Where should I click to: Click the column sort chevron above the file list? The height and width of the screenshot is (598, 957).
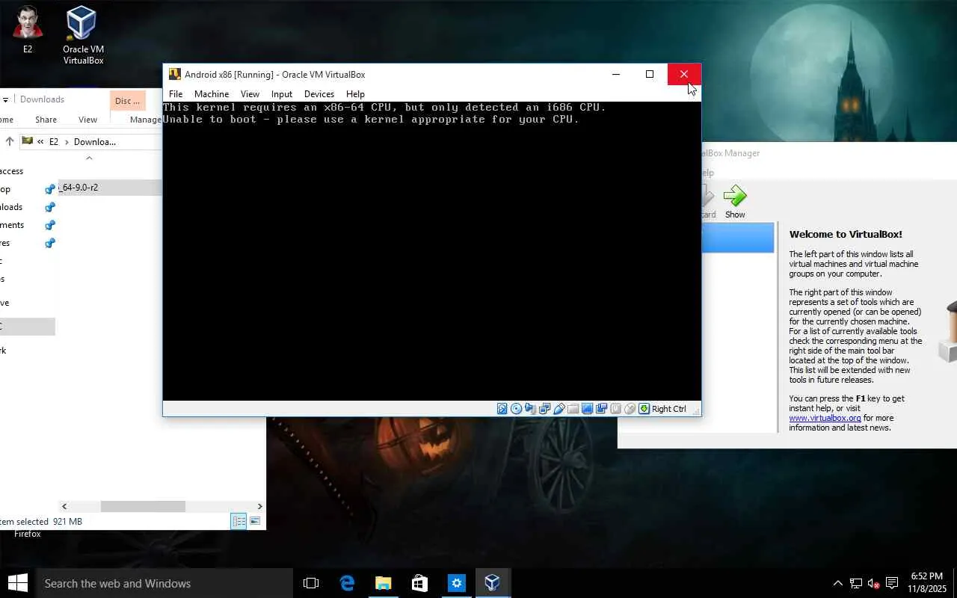coord(89,158)
